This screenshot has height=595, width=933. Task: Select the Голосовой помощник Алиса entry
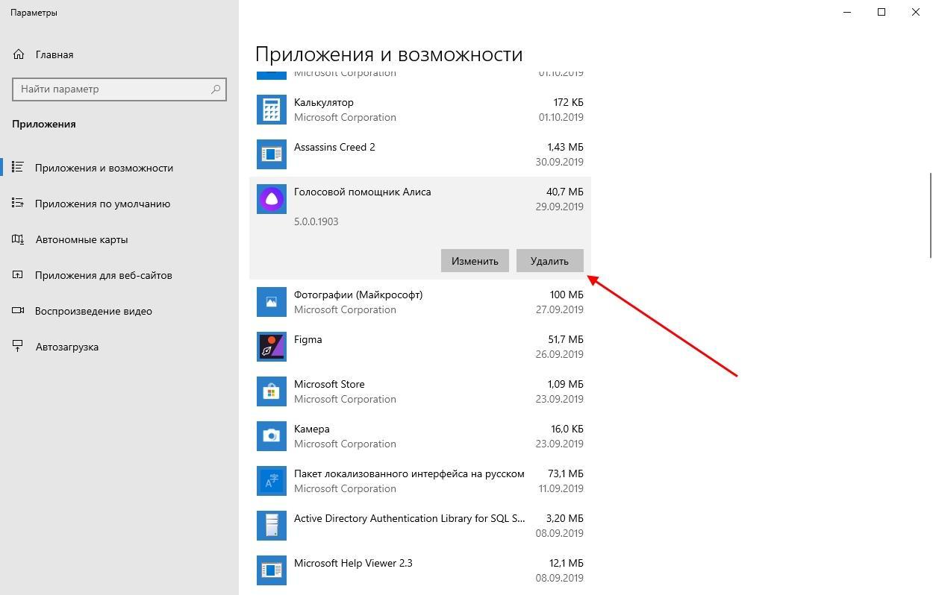pyautogui.click(x=420, y=228)
